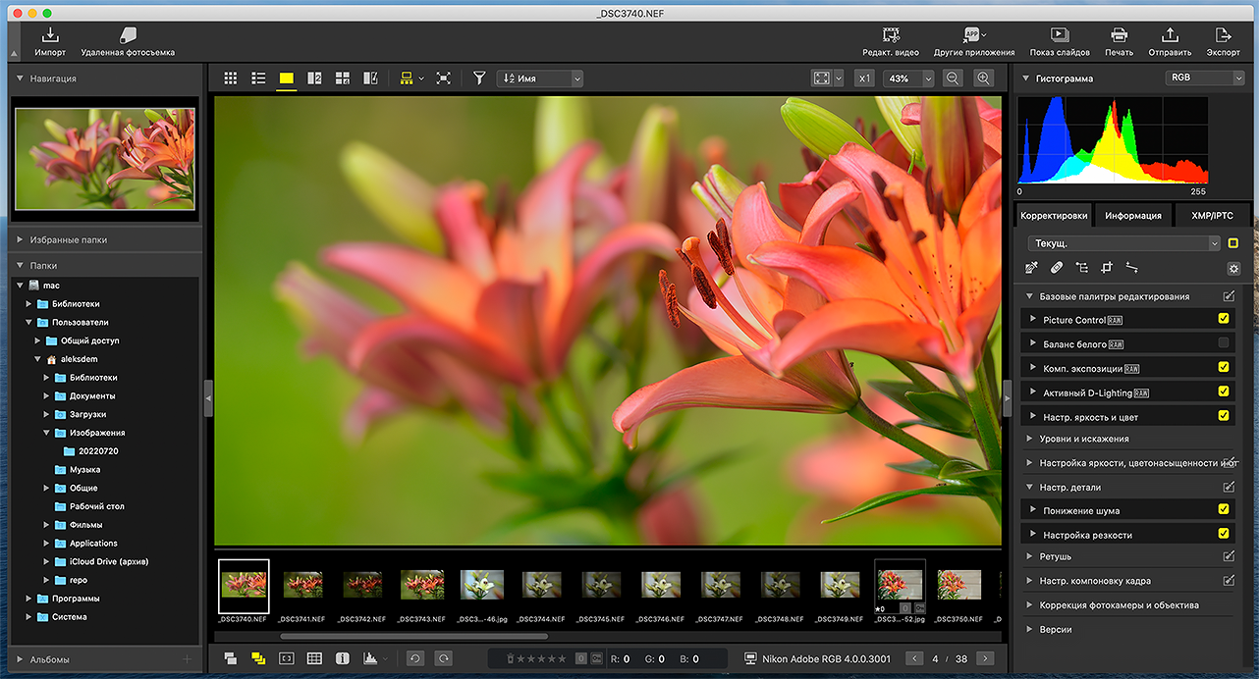
Task: Open the histogram RGB channel dropdown
Action: click(x=1205, y=78)
